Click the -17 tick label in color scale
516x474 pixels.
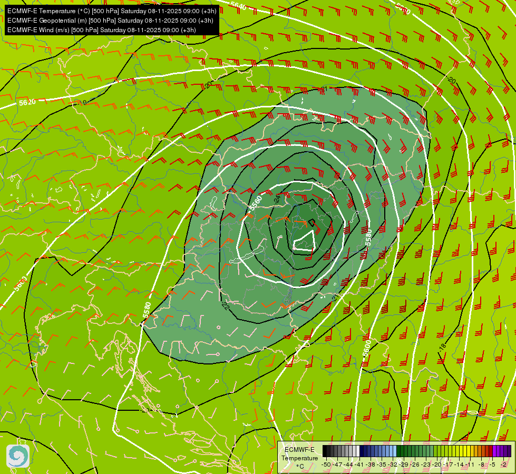(x=448, y=465)
